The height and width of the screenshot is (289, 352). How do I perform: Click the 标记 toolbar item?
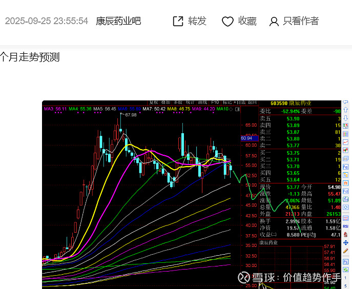[x=227, y=102]
